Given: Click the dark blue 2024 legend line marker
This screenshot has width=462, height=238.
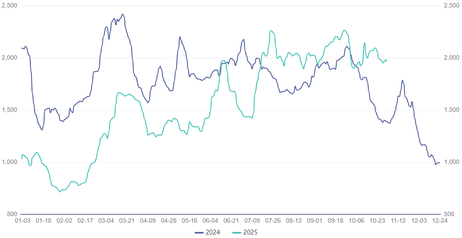Looking at the screenshot, I should (x=201, y=232).
